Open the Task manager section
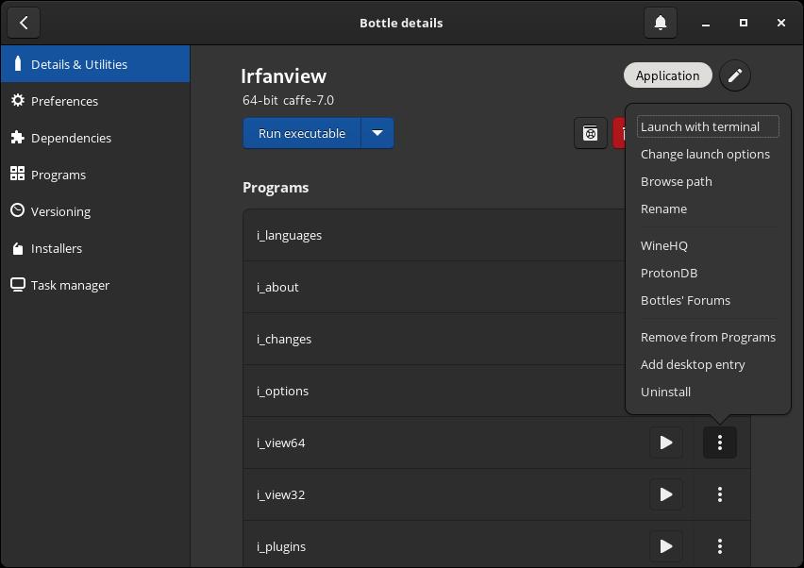 95,286
